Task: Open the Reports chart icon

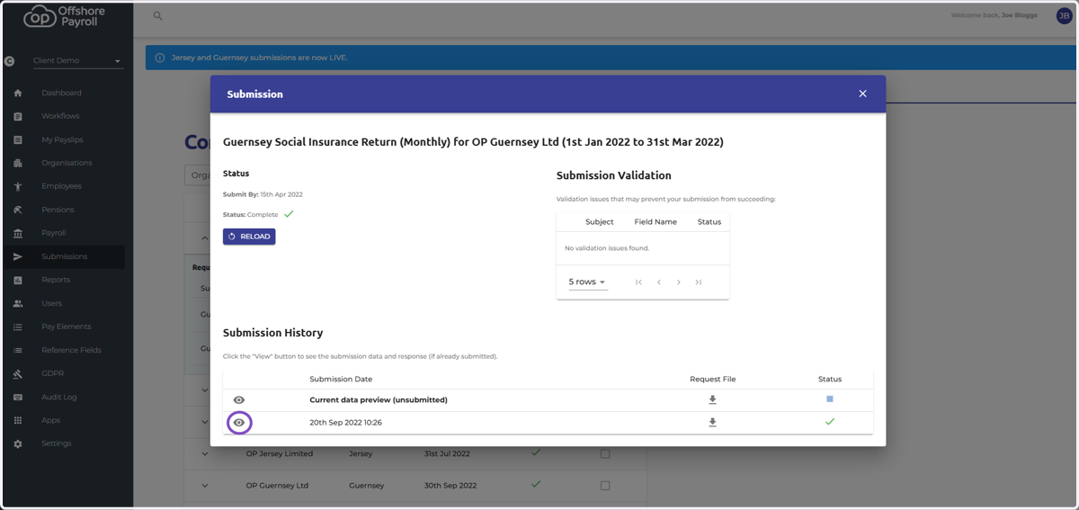Action: click(x=18, y=280)
